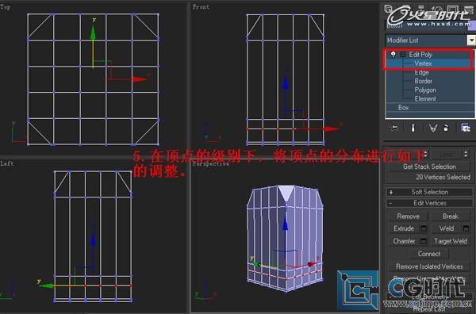
Task: Open Extrude settings box icon
Action: point(424,228)
